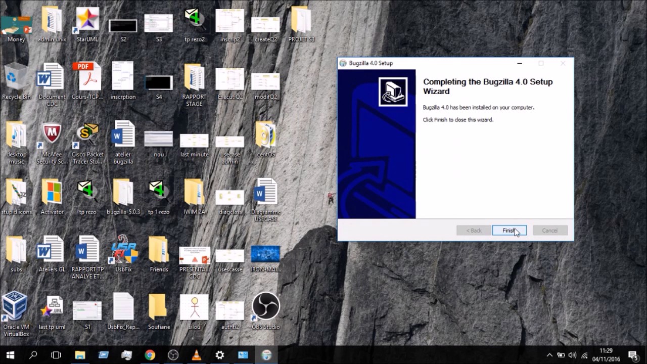Screen dimensions: 647x364
Task: Show hidden system tray icons
Action: [x=549, y=355]
